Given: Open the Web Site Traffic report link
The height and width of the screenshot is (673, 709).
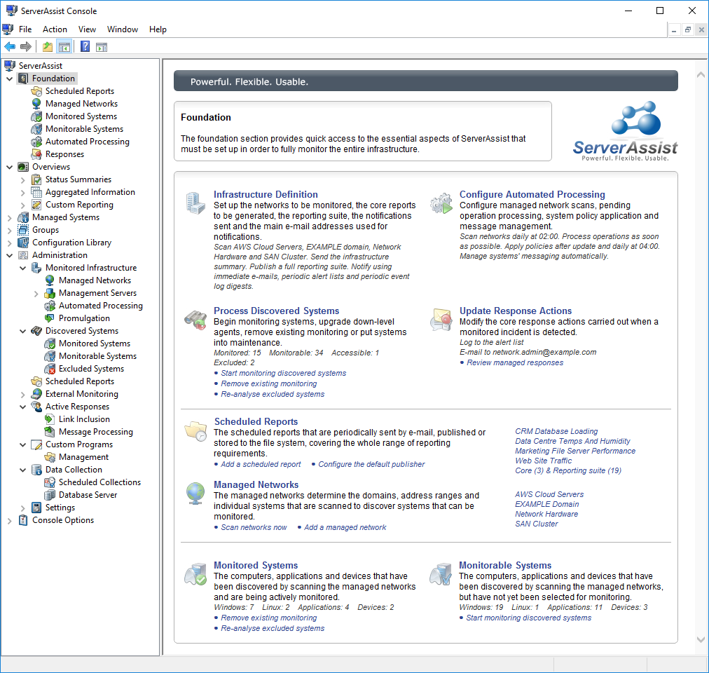Looking at the screenshot, I should 543,461.
